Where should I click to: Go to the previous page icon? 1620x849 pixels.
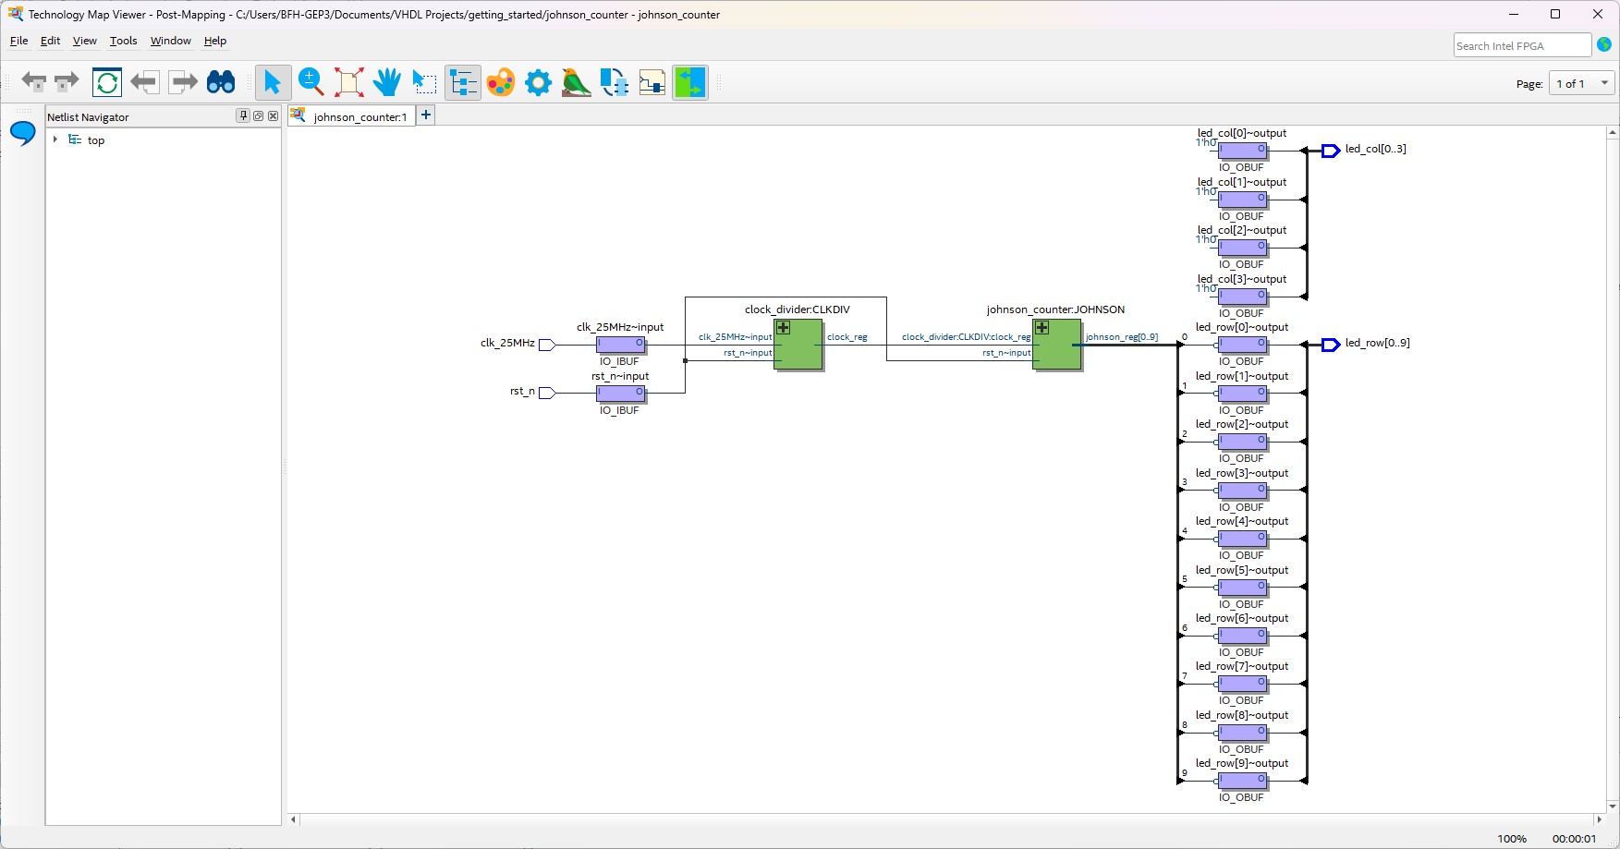(x=144, y=82)
